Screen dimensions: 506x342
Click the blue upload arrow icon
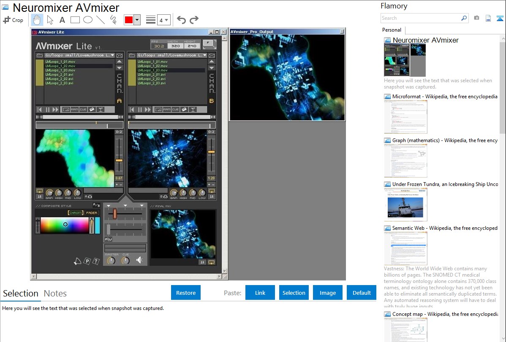pos(500,18)
